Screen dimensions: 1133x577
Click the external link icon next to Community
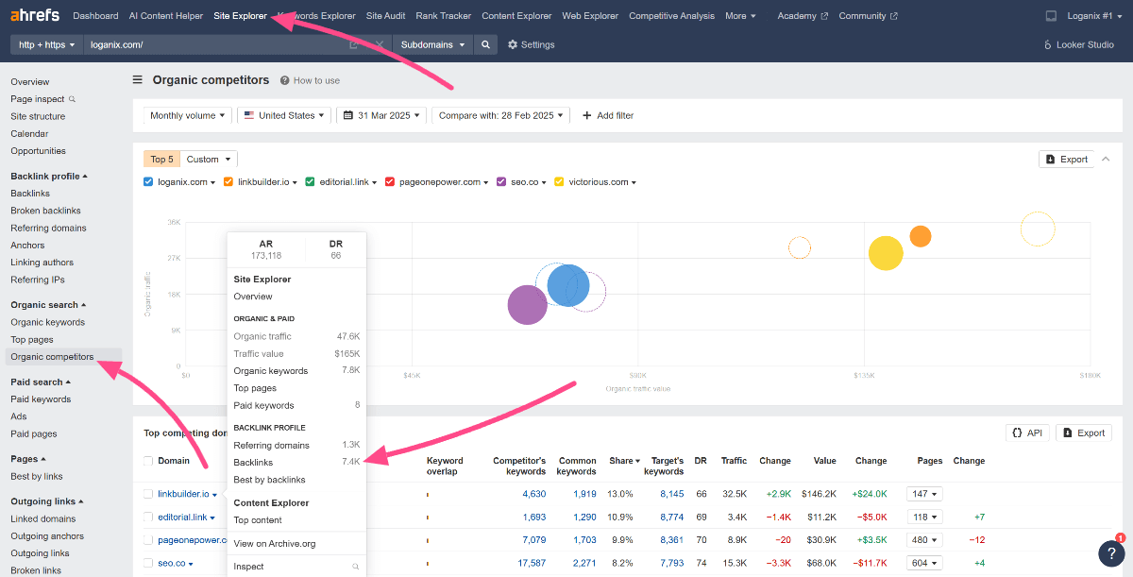click(894, 16)
